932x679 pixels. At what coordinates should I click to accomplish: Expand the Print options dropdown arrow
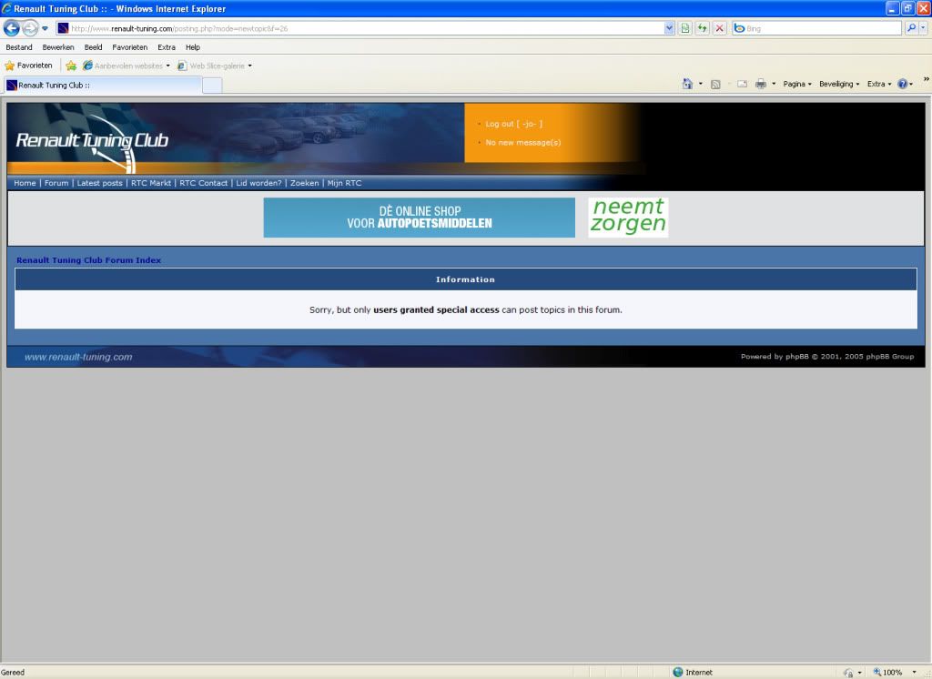tap(774, 84)
